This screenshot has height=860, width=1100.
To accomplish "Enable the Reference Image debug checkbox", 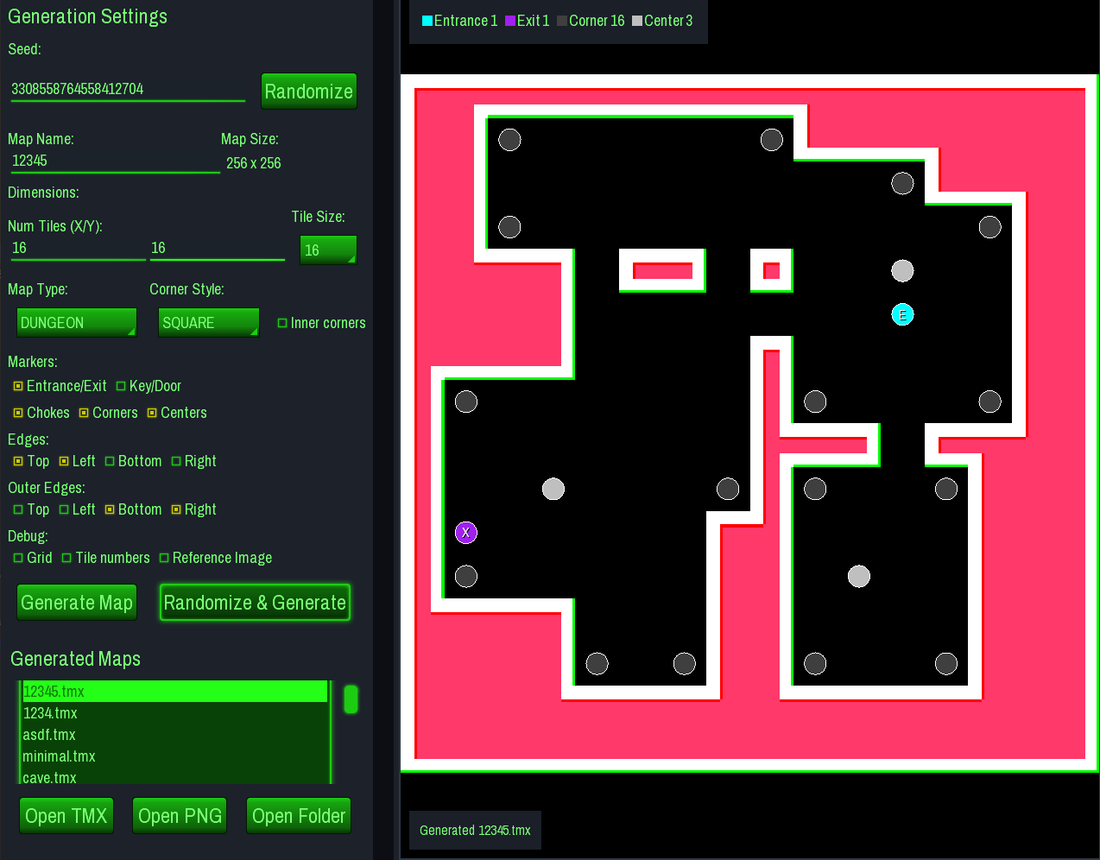I will 164,558.
